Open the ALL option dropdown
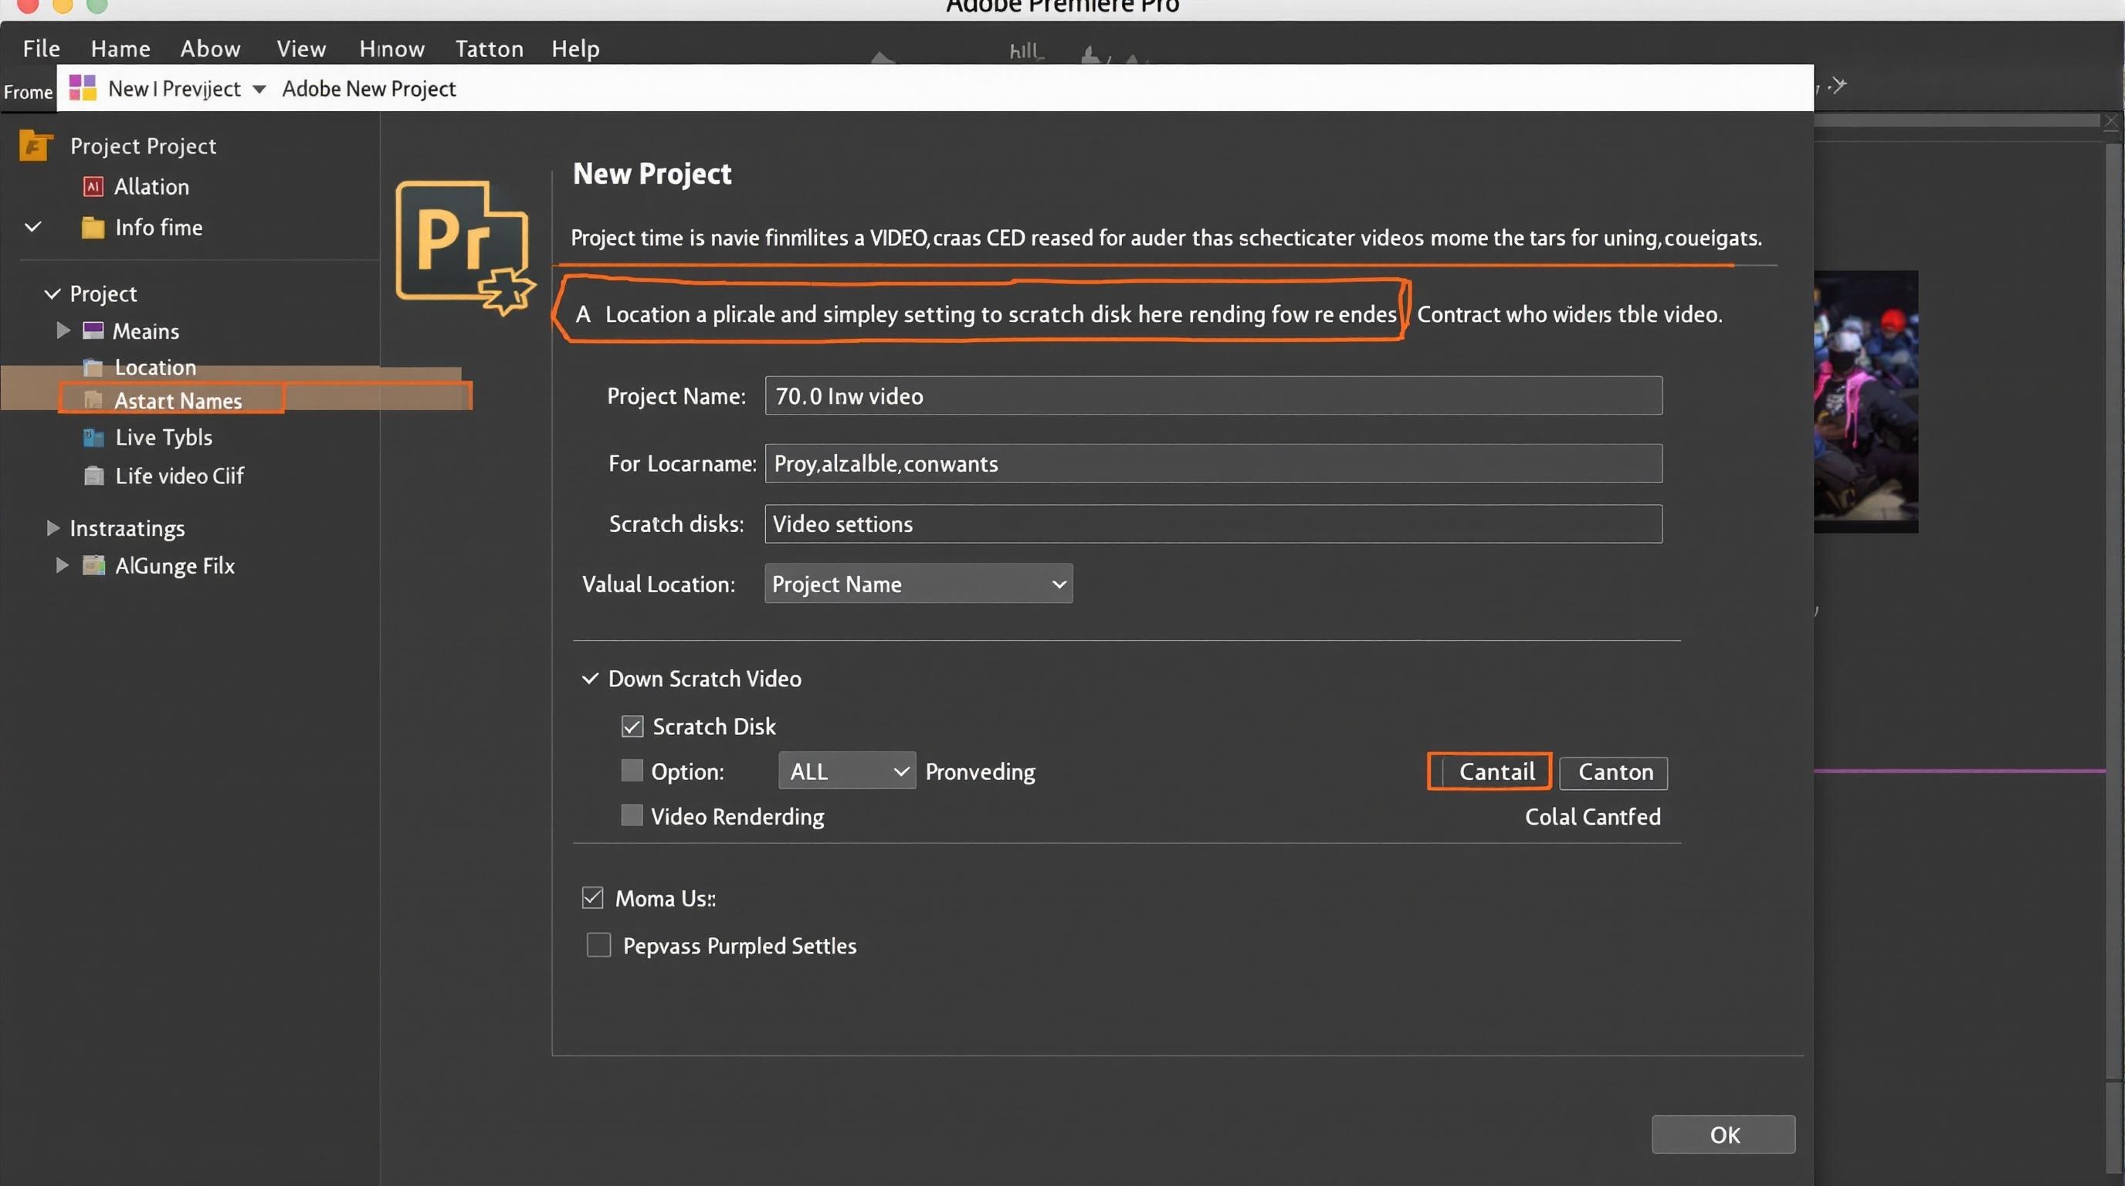 tap(847, 771)
